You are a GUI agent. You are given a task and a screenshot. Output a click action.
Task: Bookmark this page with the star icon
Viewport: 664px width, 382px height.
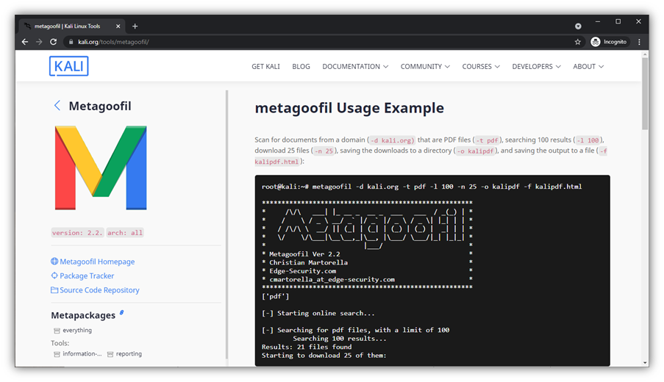[578, 42]
